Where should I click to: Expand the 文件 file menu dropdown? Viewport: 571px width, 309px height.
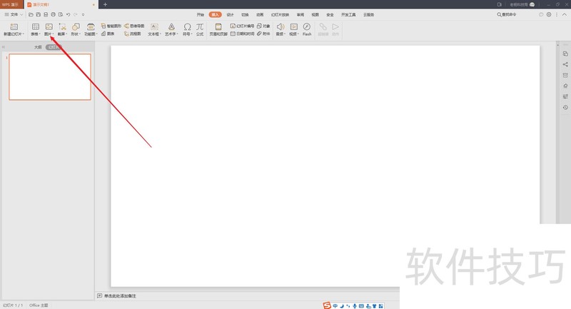coord(14,14)
